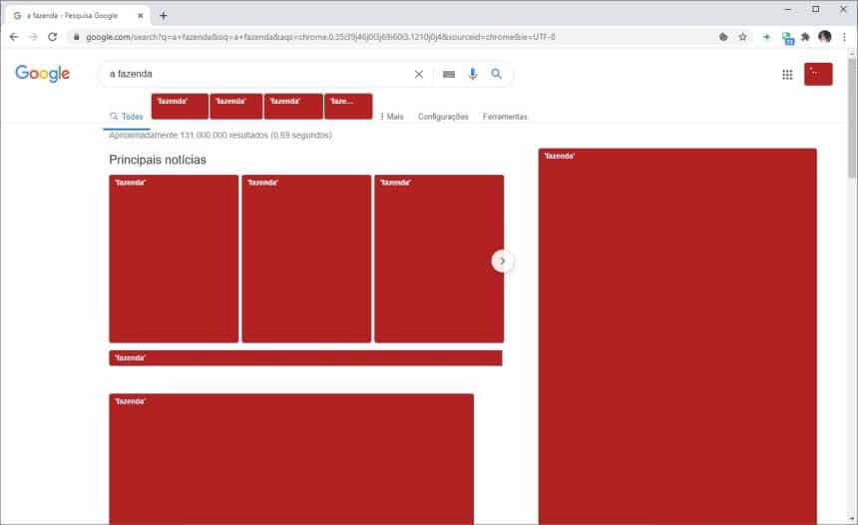Click the address bar URL

(x=320, y=37)
